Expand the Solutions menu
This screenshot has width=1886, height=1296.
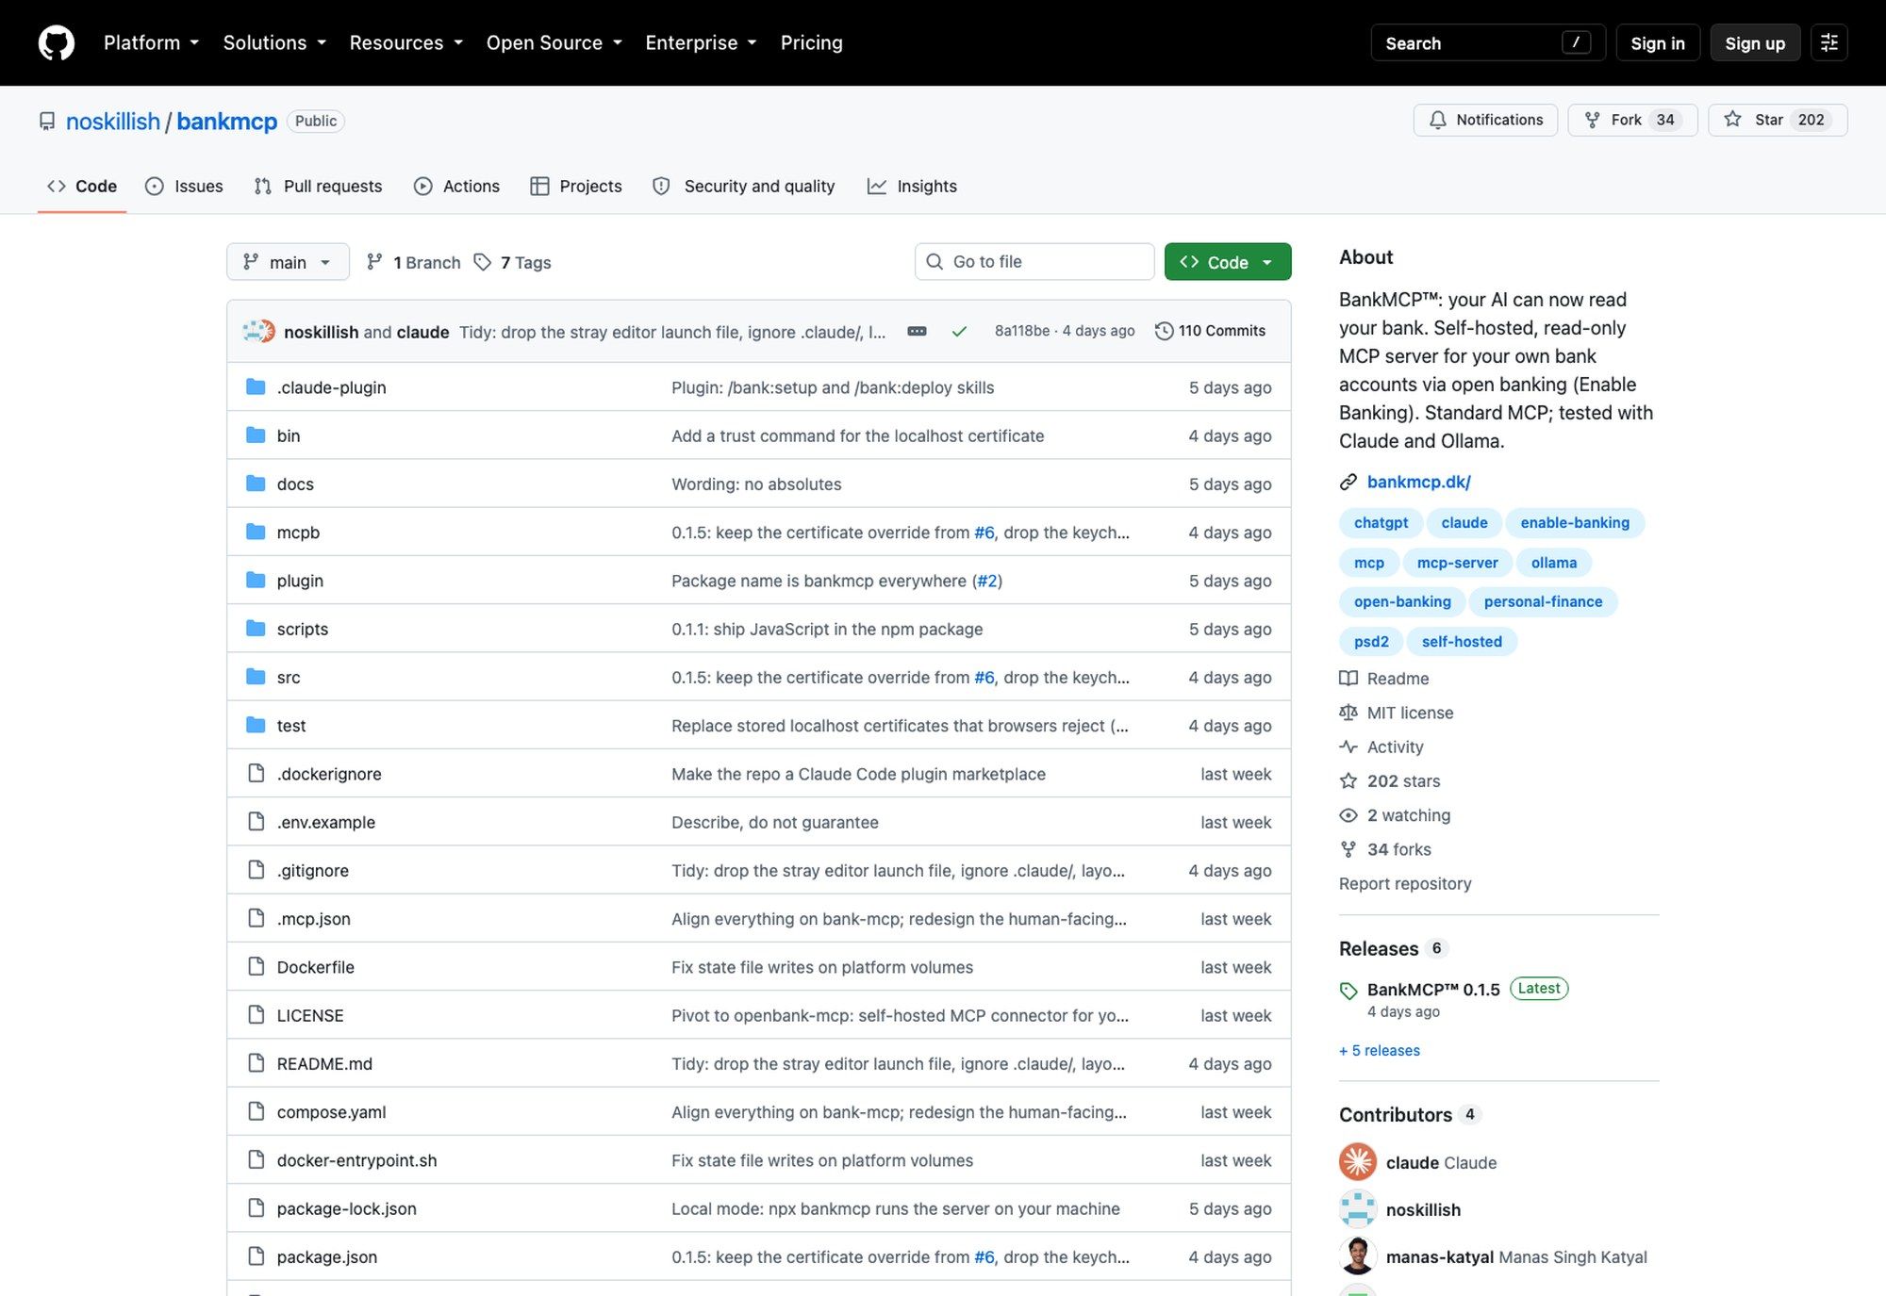(274, 43)
